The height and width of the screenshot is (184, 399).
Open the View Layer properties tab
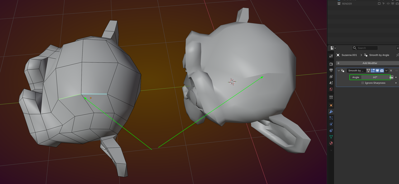click(331, 76)
